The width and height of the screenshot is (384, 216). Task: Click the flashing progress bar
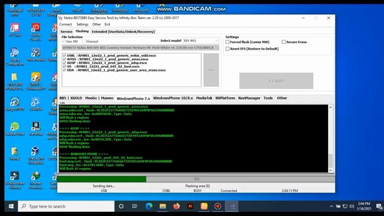tap(196, 179)
